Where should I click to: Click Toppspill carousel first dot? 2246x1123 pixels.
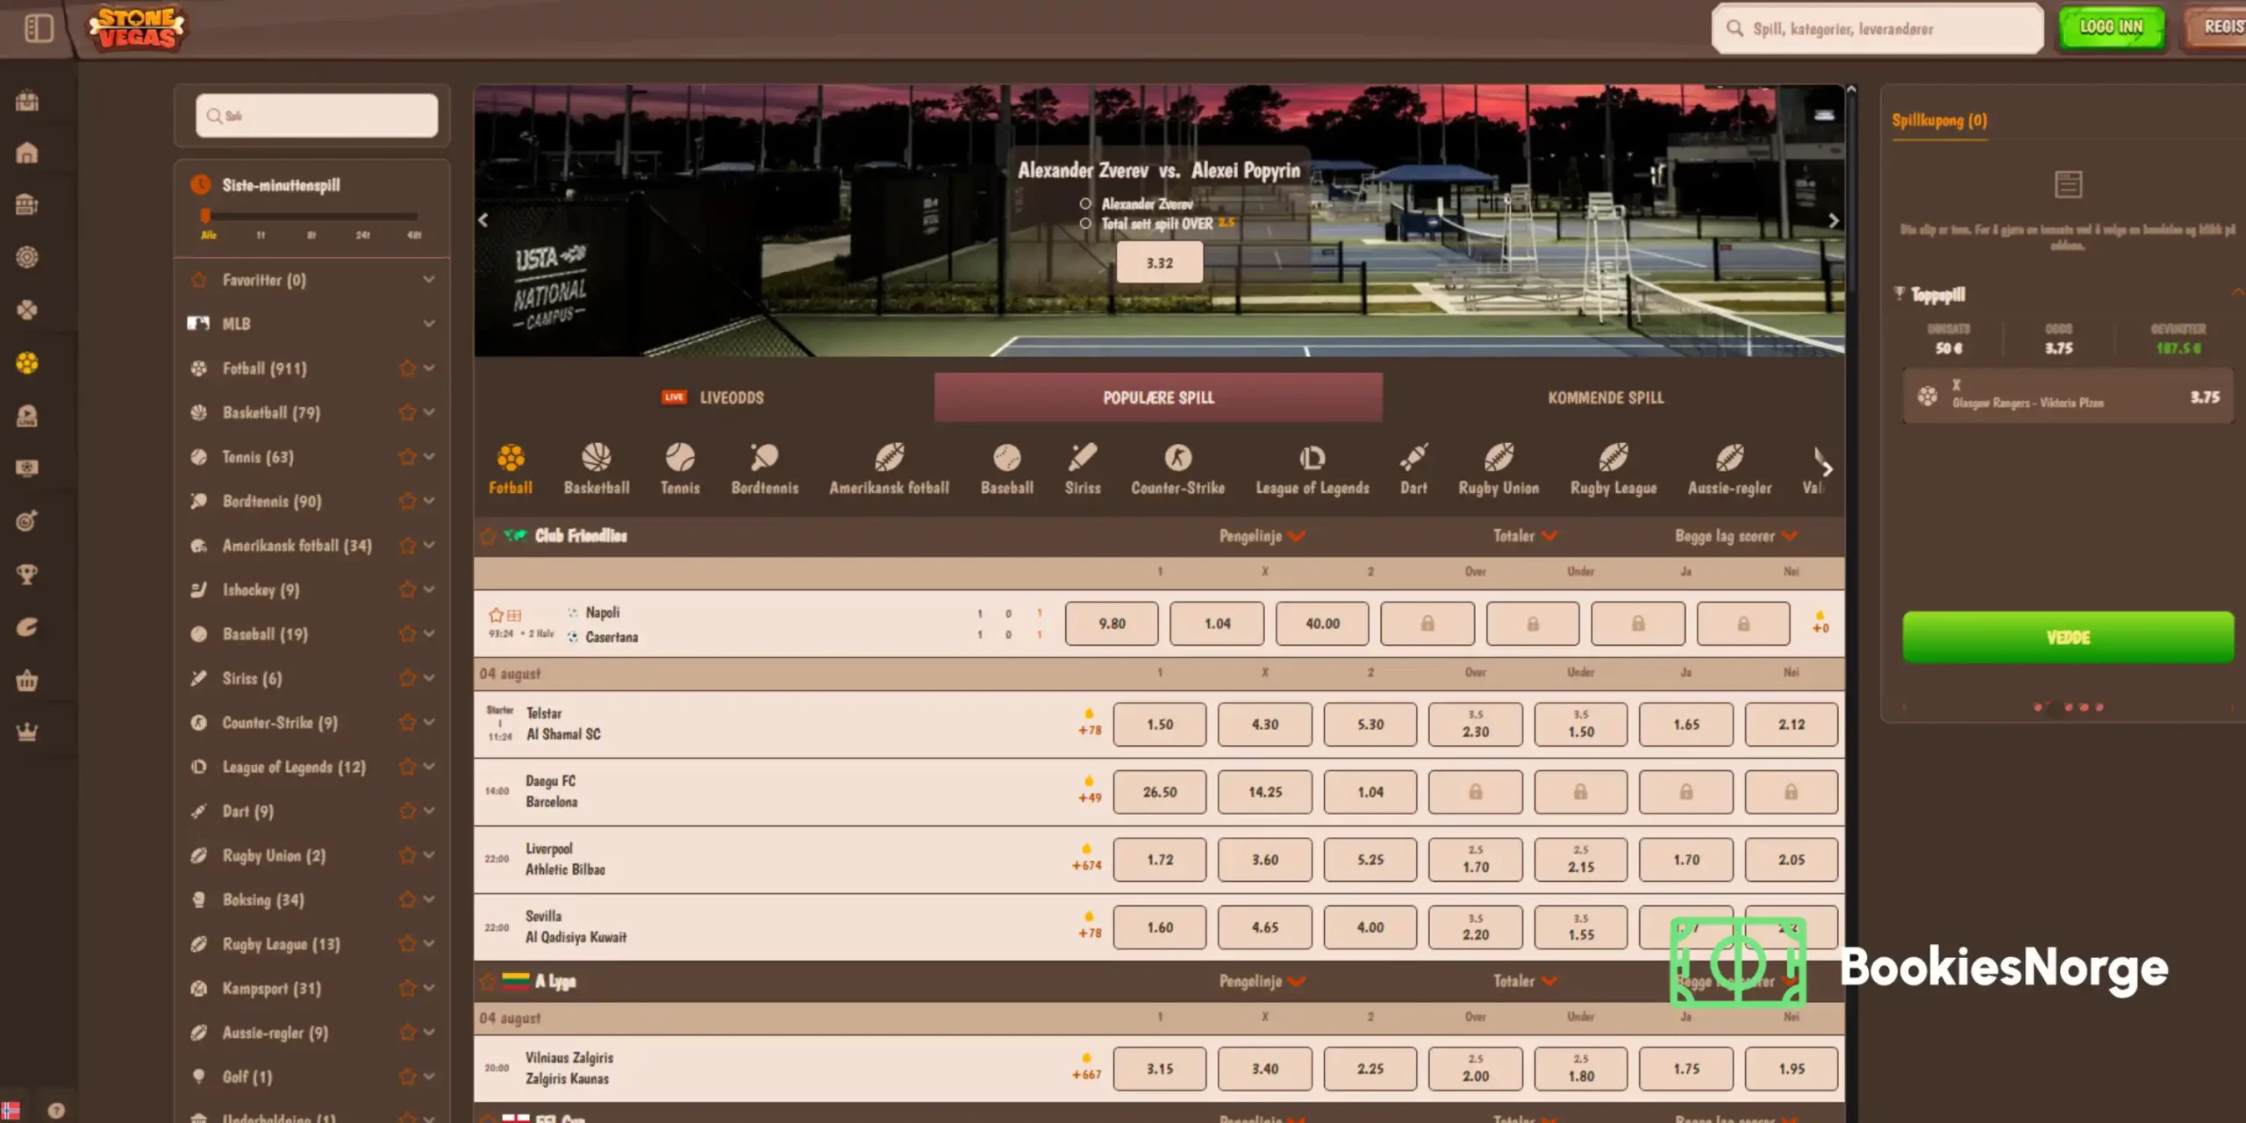point(2037,707)
